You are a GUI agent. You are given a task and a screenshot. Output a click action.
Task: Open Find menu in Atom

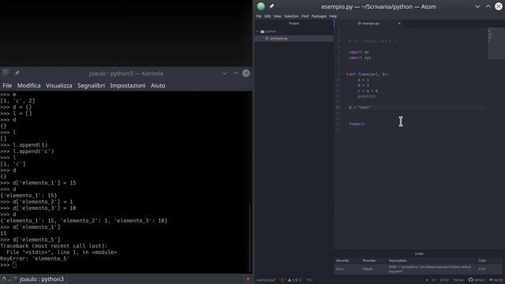[x=305, y=16]
